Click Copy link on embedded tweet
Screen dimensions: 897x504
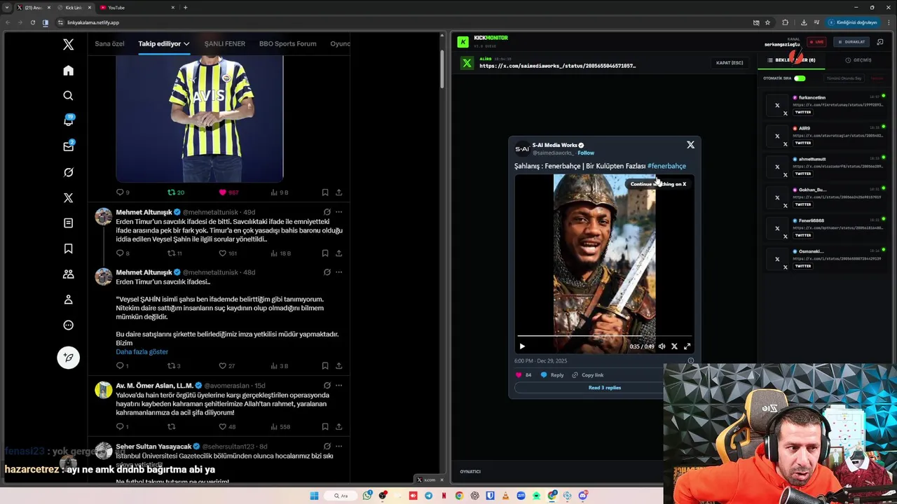(587, 375)
